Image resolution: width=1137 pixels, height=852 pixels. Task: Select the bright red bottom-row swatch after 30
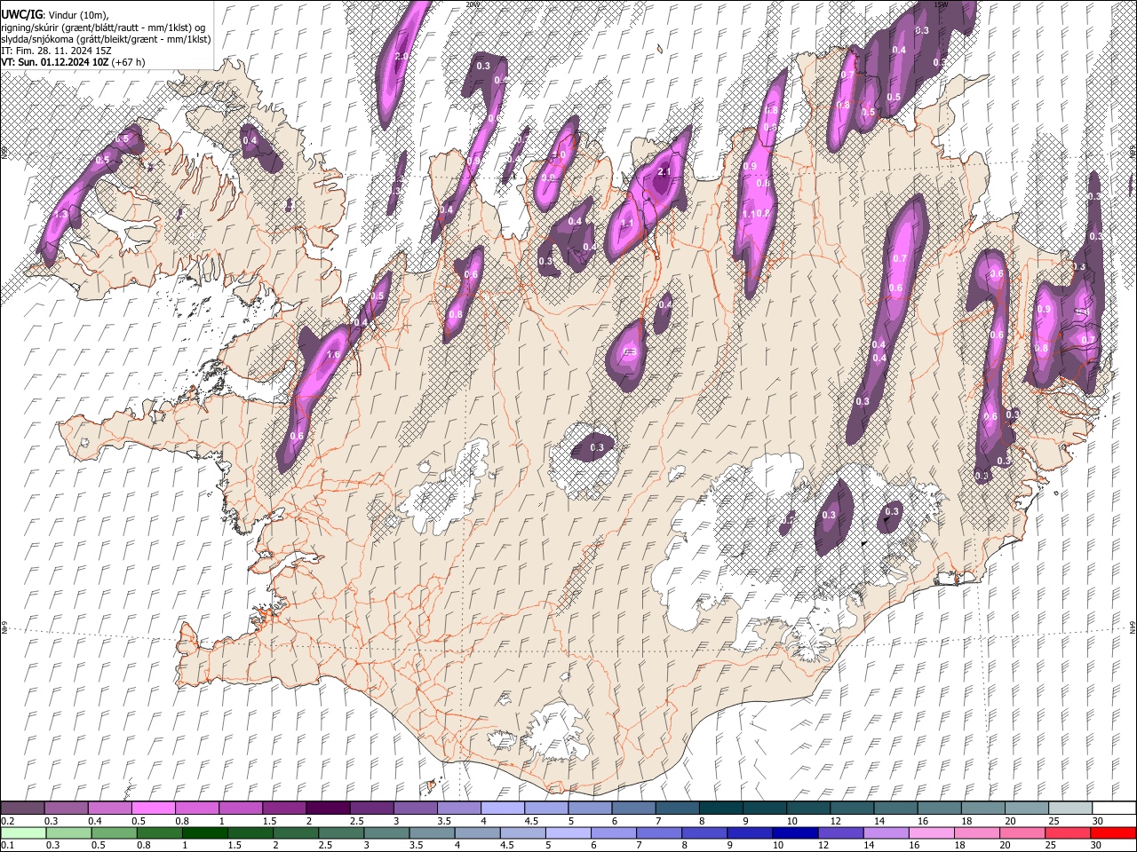click(1112, 832)
